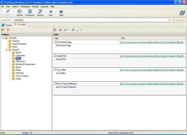Viewport: 187px width, 135px height.
Task: Select the Photo folder
Action: (x=18, y=70)
